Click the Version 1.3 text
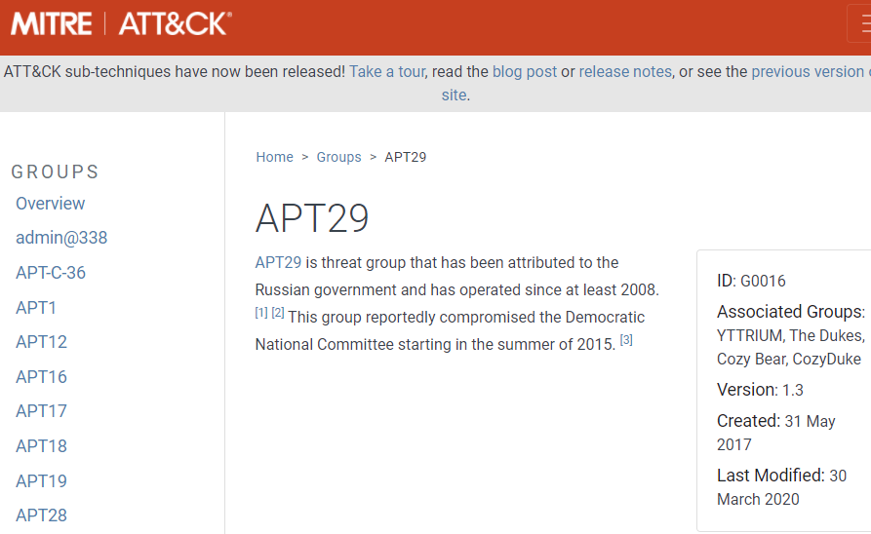 (x=760, y=390)
